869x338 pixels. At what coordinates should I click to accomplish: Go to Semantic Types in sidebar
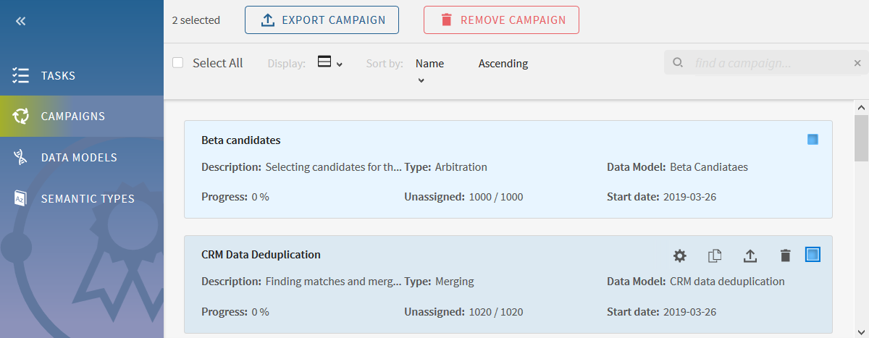(87, 198)
